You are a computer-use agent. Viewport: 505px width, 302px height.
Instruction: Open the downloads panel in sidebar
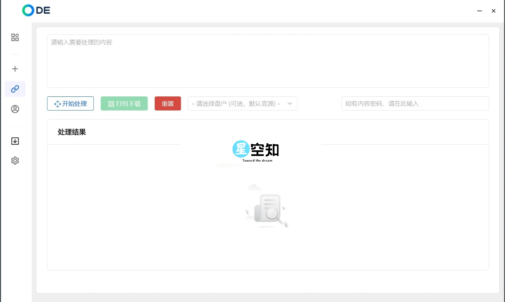tap(15, 141)
